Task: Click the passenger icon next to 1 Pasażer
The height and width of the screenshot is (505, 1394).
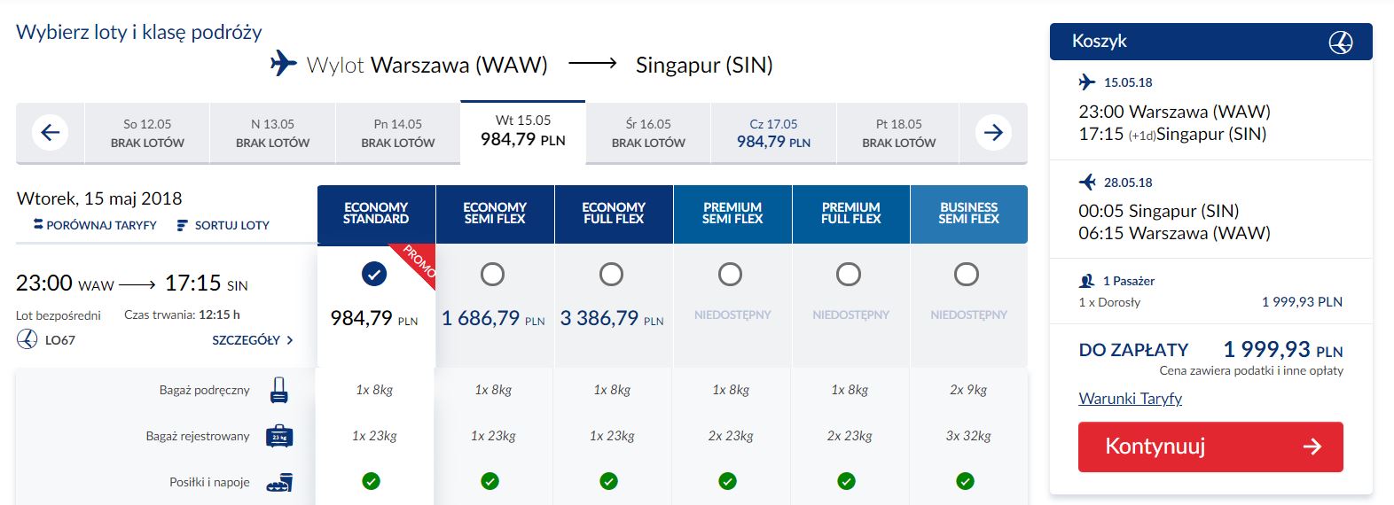Action: click(1087, 281)
